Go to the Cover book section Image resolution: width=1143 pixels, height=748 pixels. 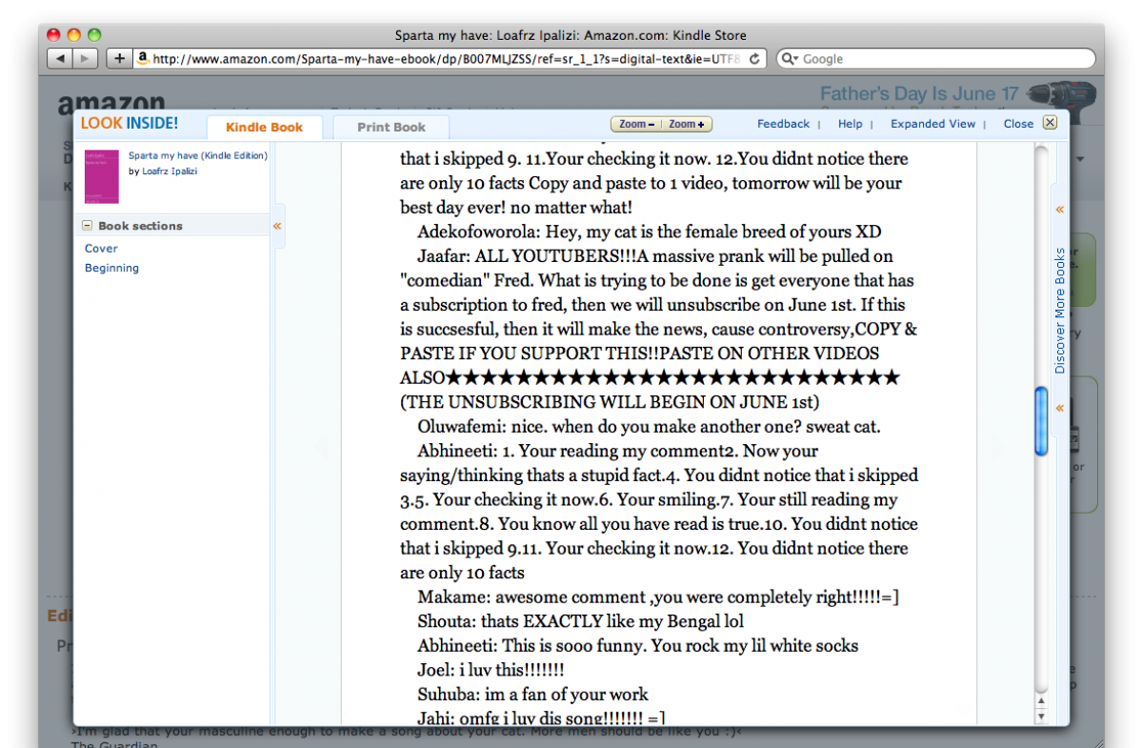pyautogui.click(x=101, y=248)
